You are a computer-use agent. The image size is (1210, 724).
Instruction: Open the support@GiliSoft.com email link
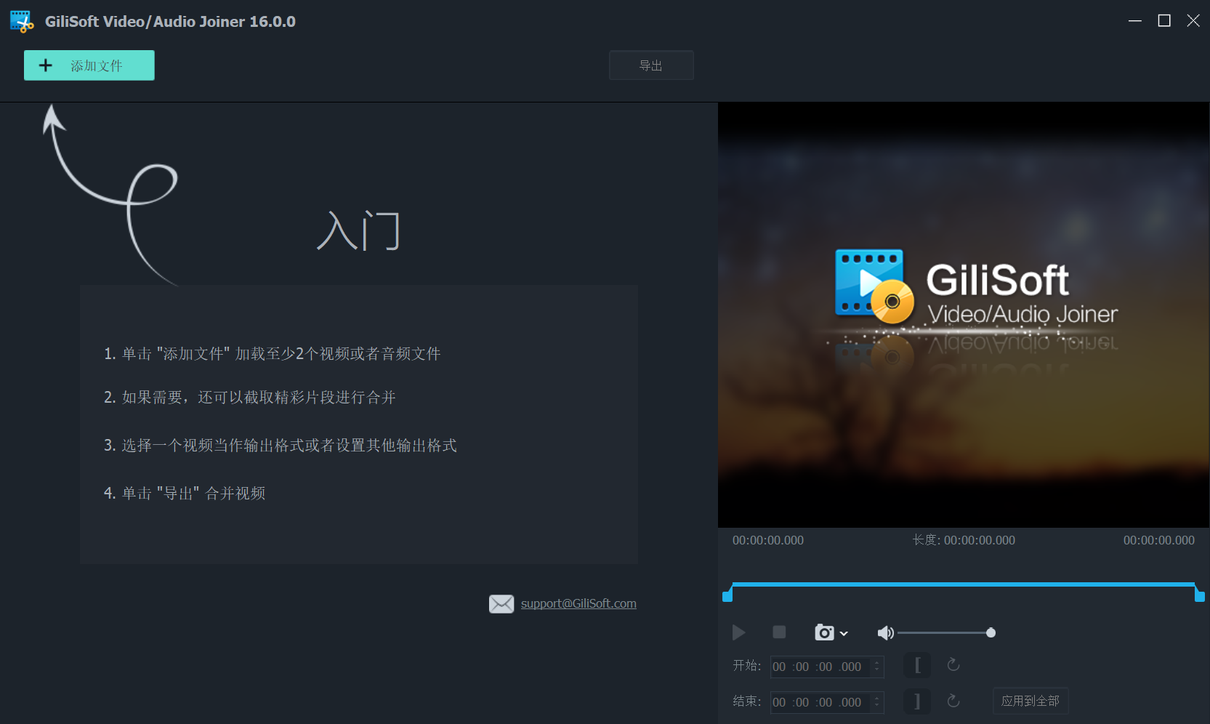pyautogui.click(x=578, y=603)
